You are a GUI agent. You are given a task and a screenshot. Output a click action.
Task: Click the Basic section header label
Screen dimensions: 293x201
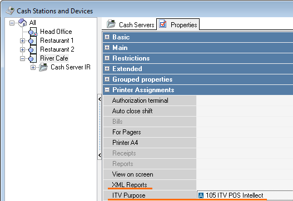point(121,37)
